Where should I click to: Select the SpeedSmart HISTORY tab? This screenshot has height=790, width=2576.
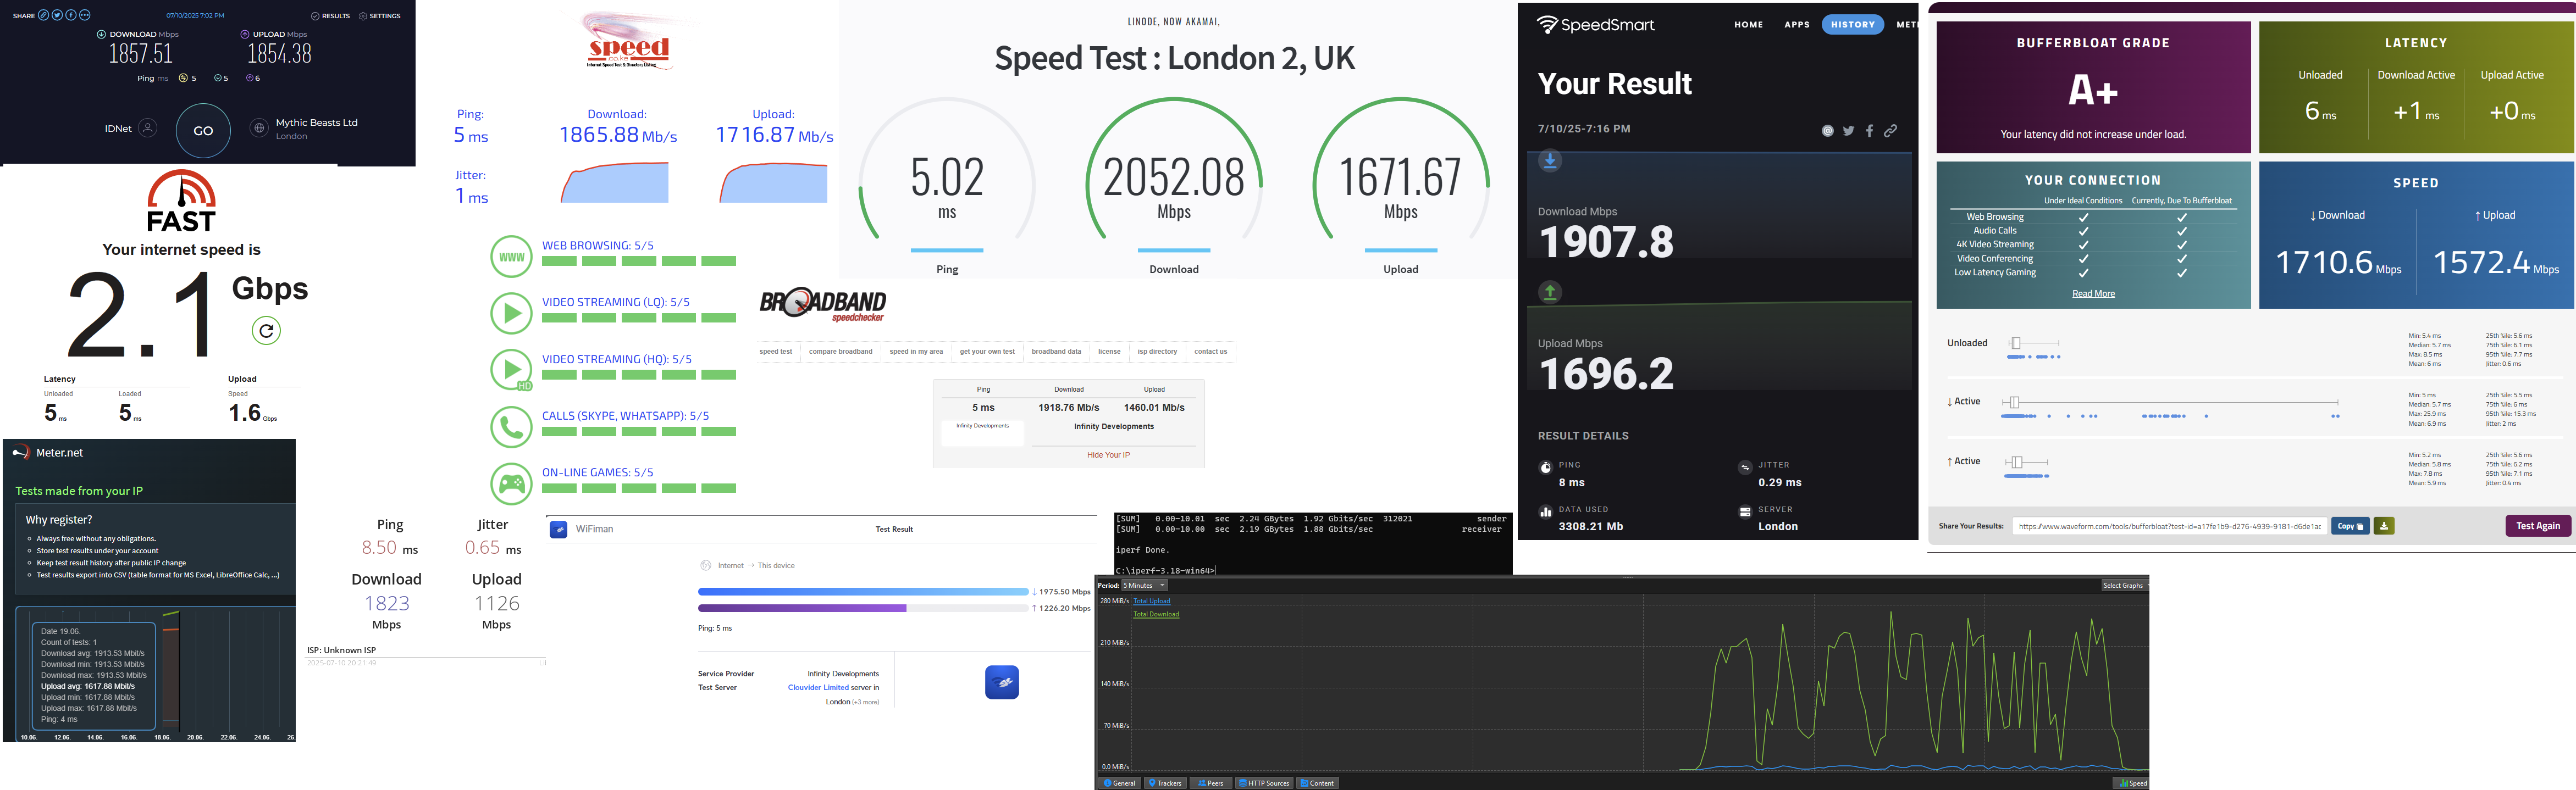pos(1852,25)
